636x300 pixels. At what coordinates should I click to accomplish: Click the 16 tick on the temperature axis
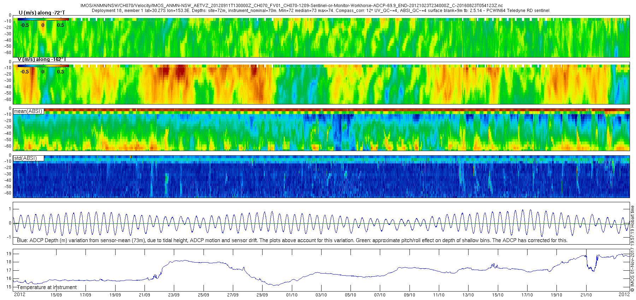pyautogui.click(x=9, y=278)
